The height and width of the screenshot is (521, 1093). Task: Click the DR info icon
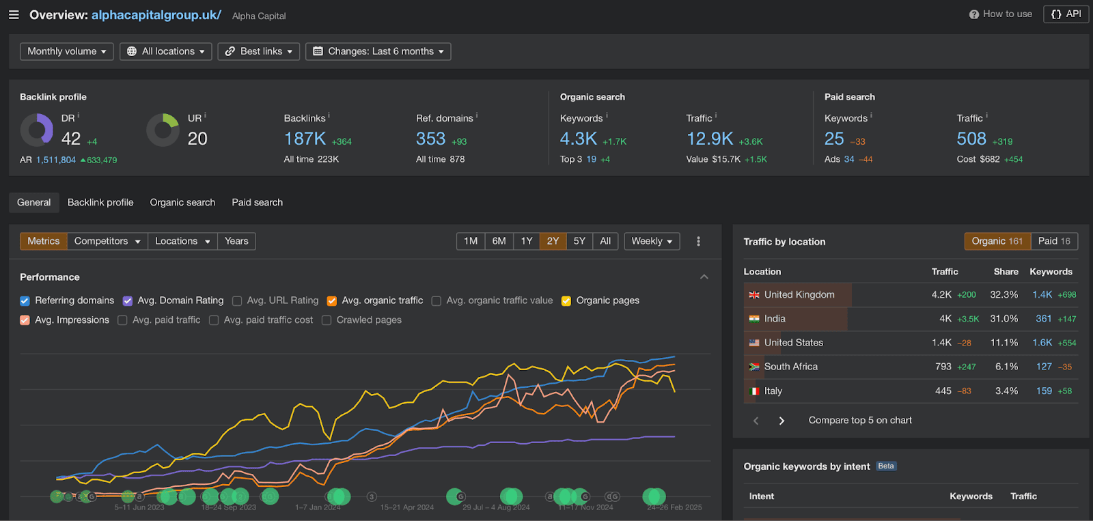tap(79, 115)
